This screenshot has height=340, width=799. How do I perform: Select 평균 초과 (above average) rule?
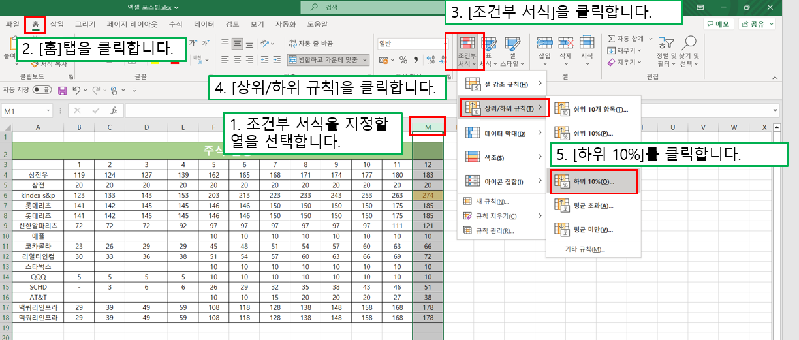click(x=593, y=206)
